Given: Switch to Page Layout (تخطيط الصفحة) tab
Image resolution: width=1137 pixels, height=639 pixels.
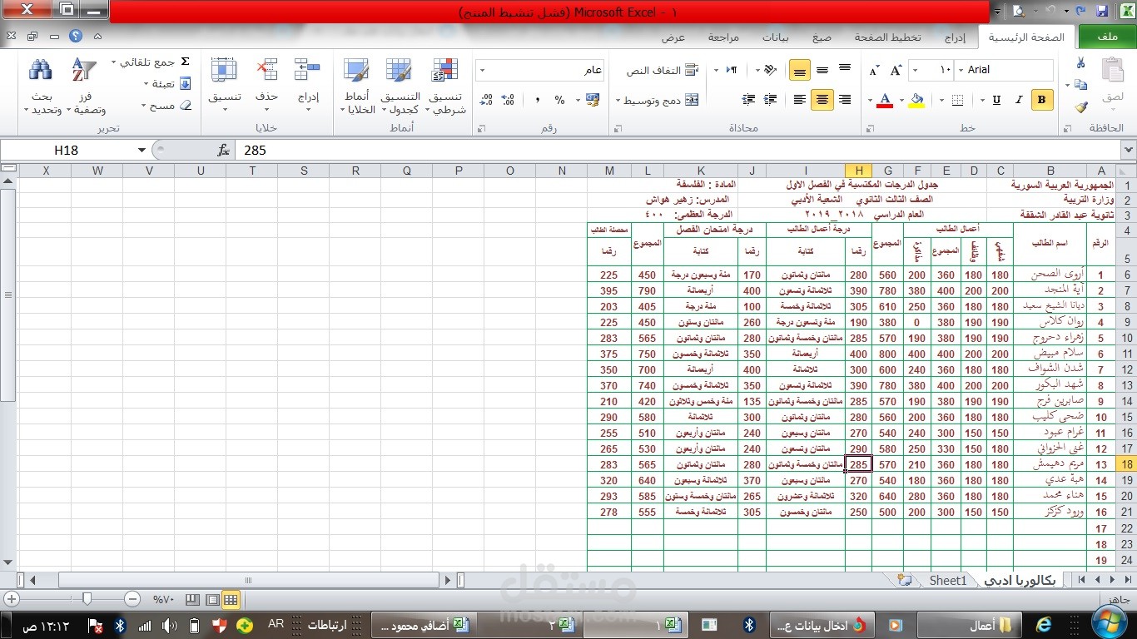Looking at the screenshot, I should tap(888, 37).
